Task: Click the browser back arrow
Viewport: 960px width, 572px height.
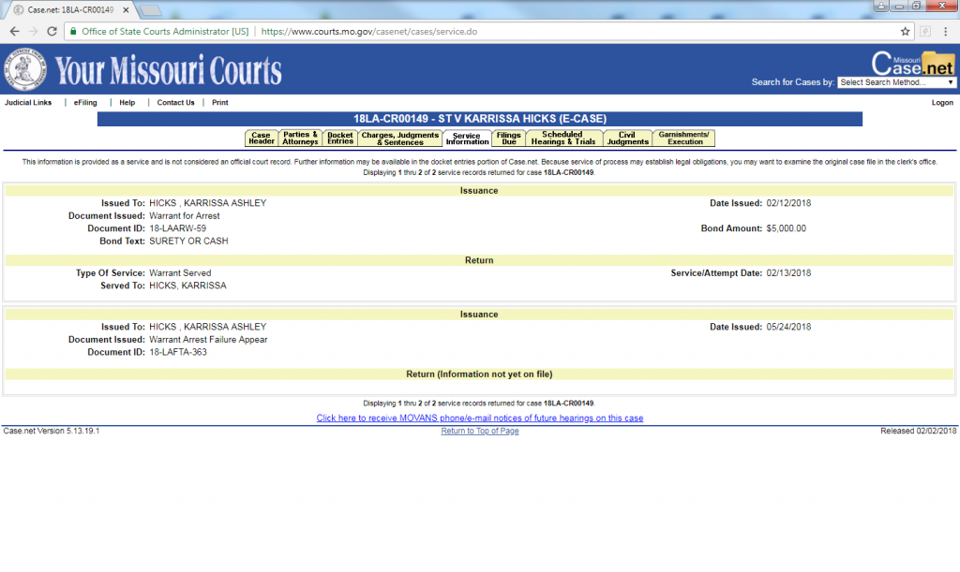Action: (14, 31)
